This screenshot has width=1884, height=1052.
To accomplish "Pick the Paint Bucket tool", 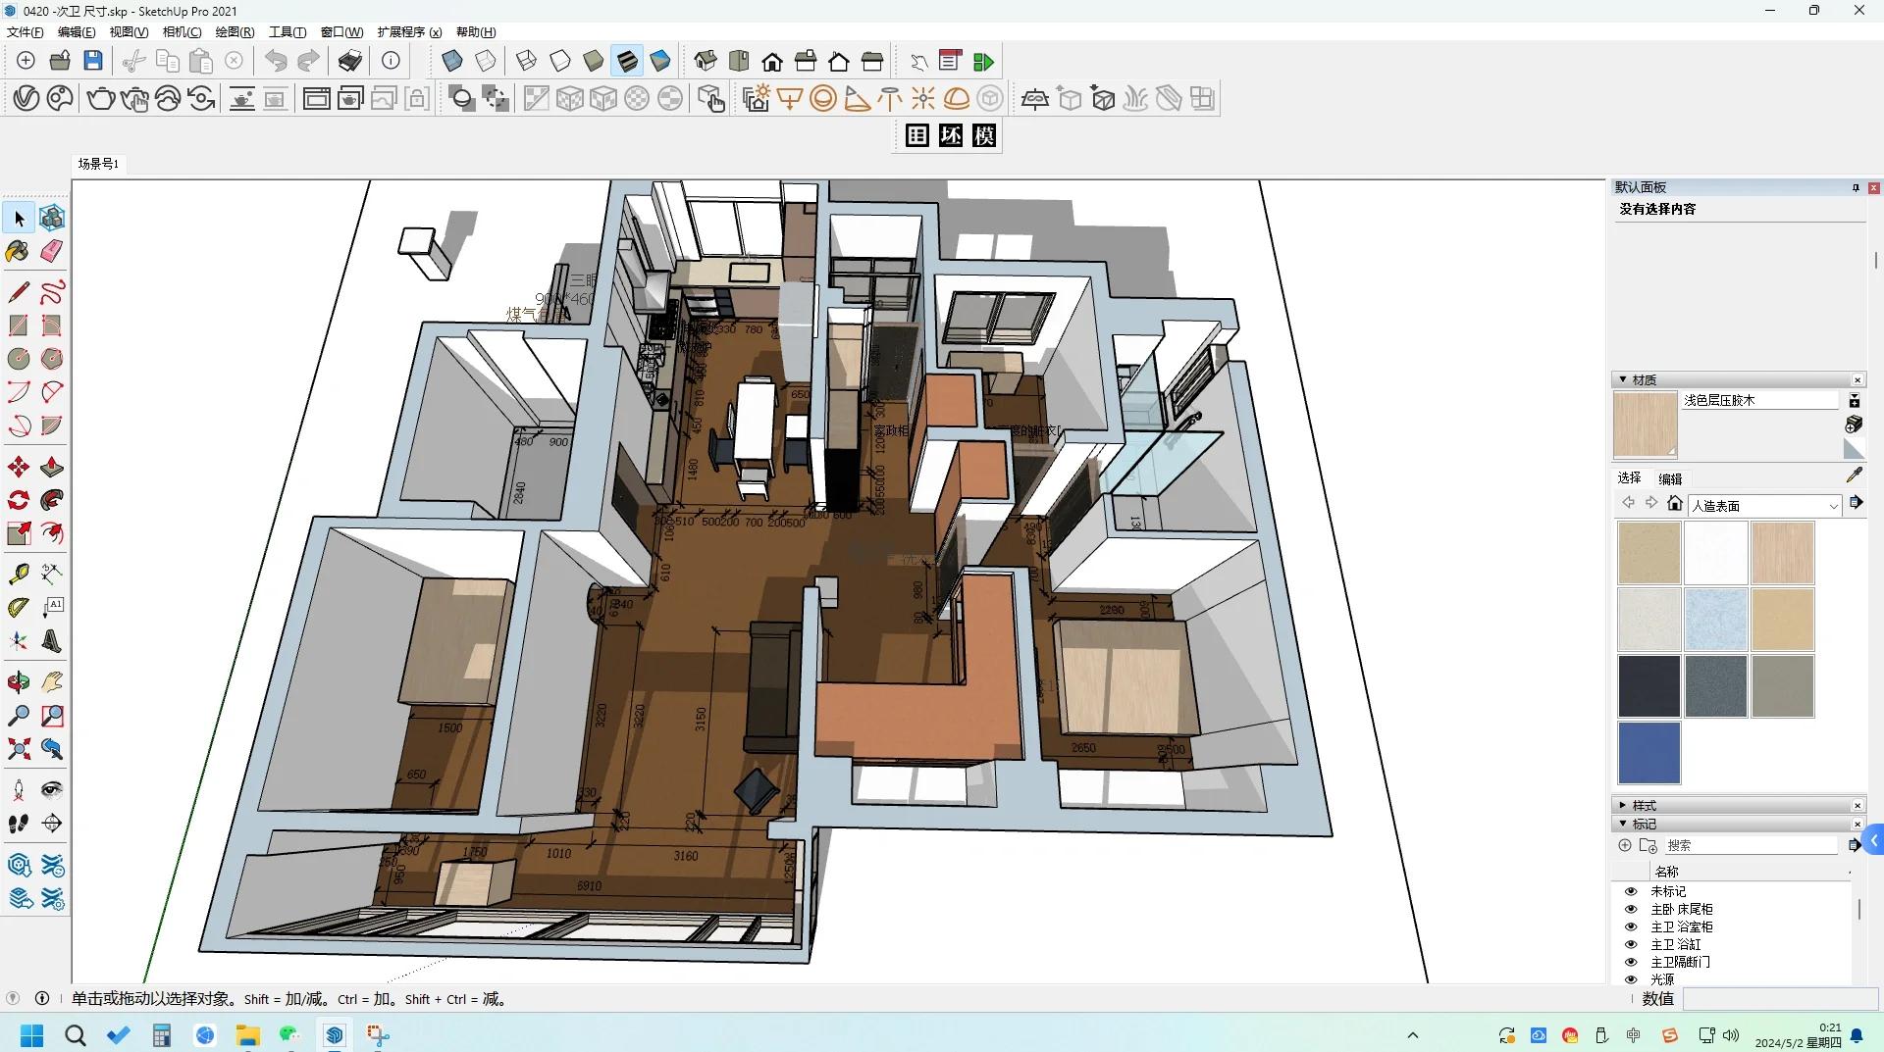I will click(x=18, y=251).
